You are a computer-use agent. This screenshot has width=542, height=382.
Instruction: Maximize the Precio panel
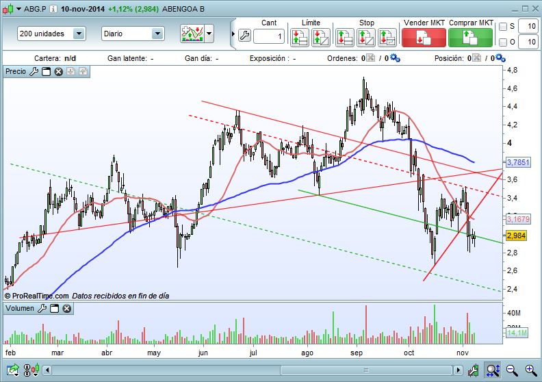point(46,72)
